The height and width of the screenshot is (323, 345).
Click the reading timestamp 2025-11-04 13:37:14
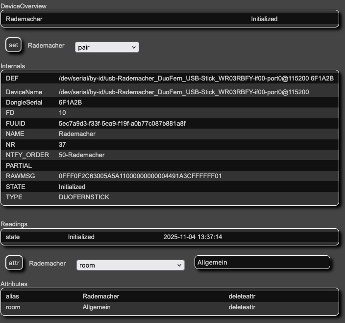point(193,237)
